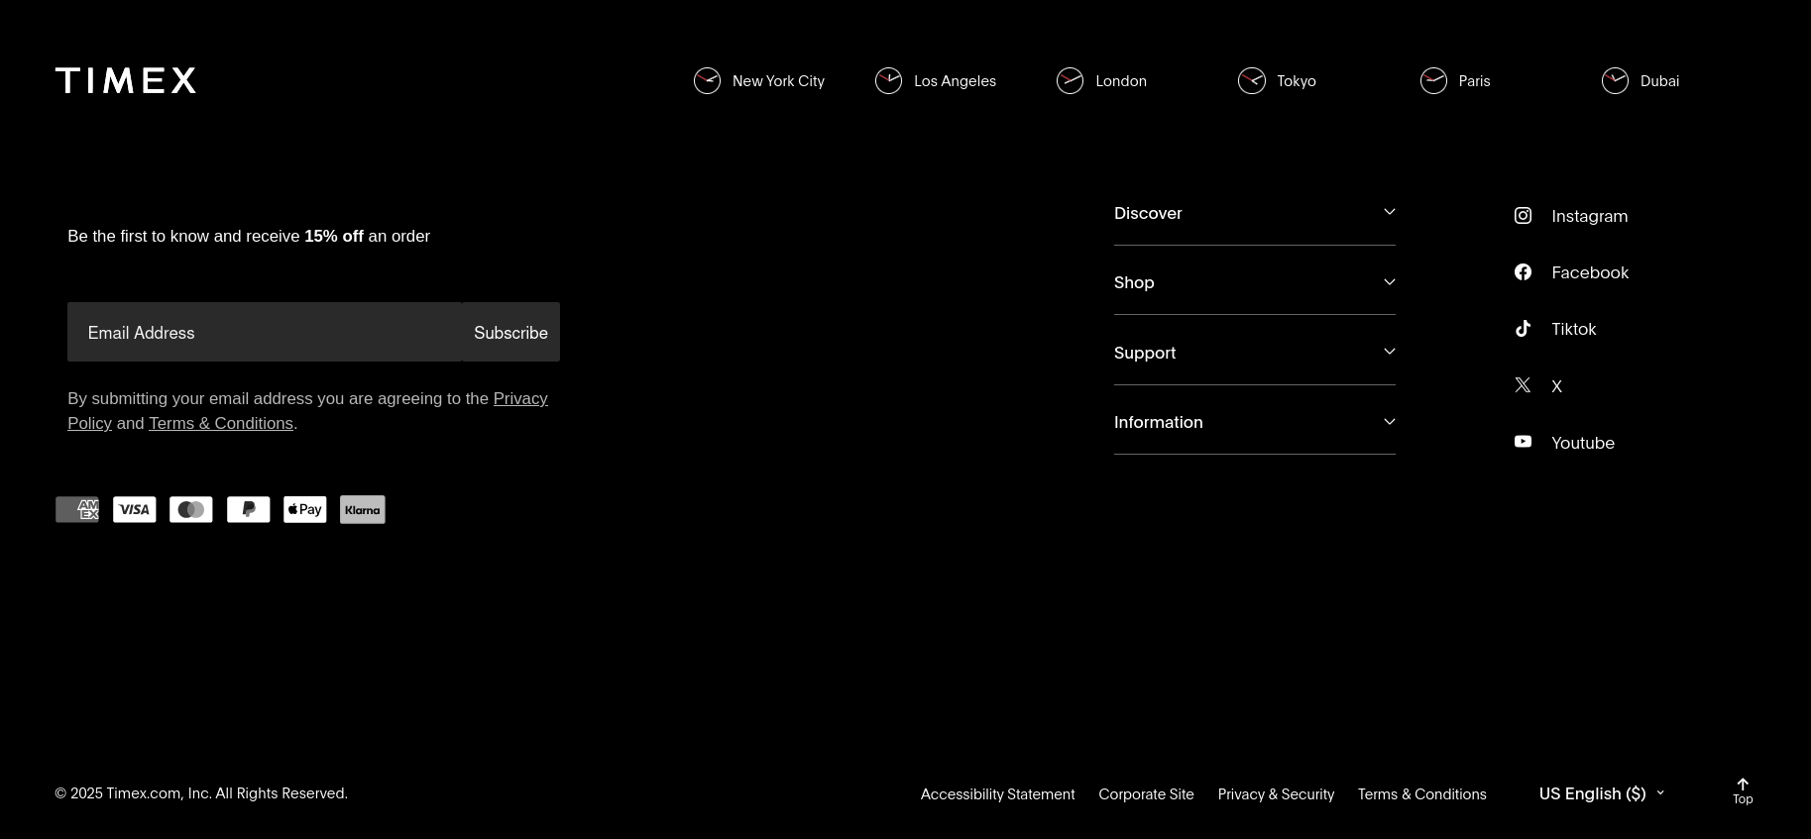Click the TikTok social icon
This screenshot has height=839, width=1811.
[1523, 329]
